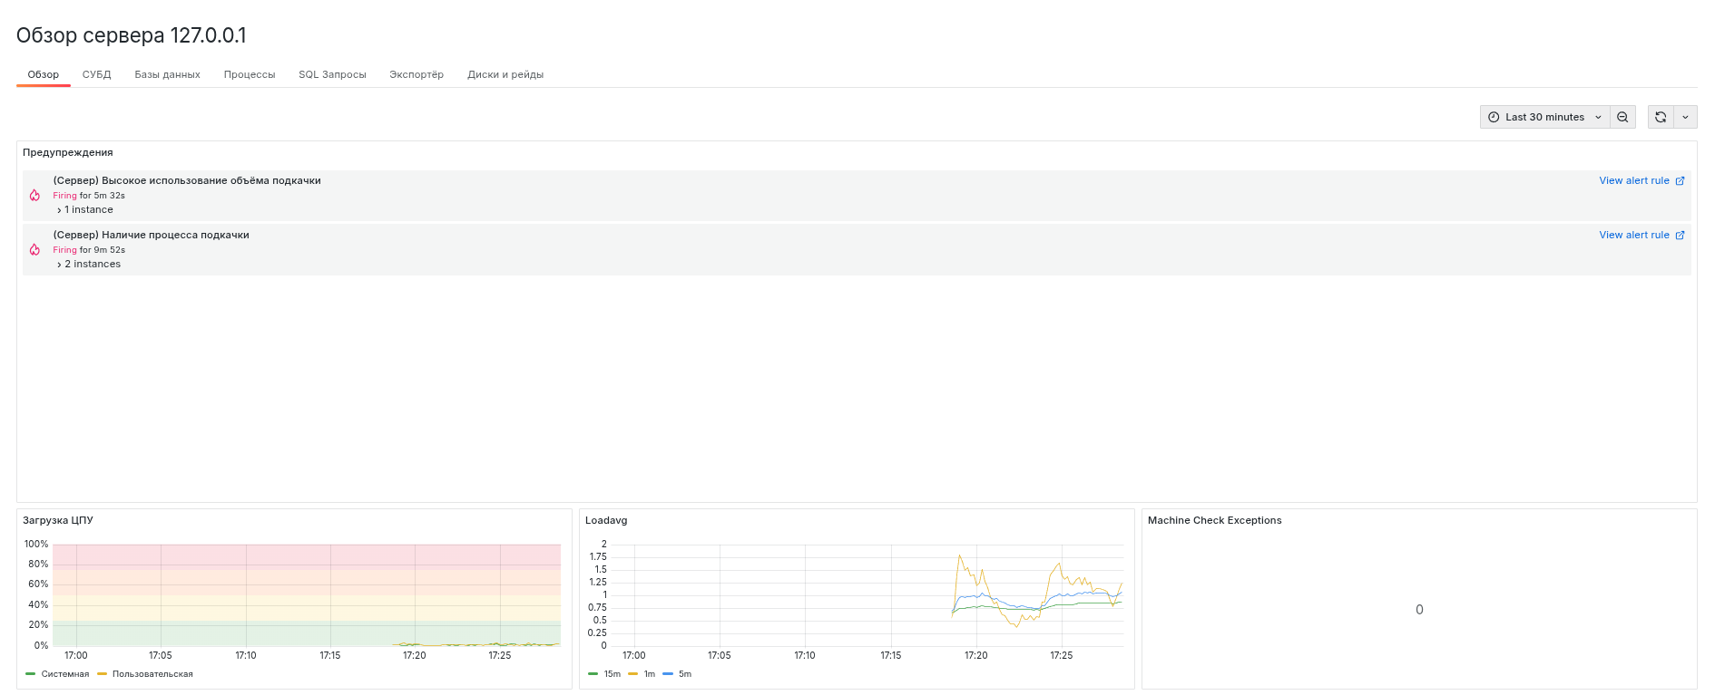Toggle the 15m series in Loadavg legend
This screenshot has width=1715, height=695.
click(x=612, y=674)
